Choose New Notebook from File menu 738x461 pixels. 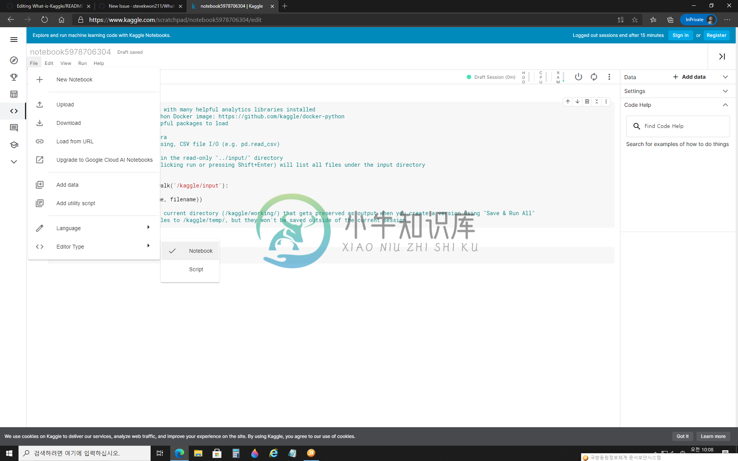click(x=94, y=80)
